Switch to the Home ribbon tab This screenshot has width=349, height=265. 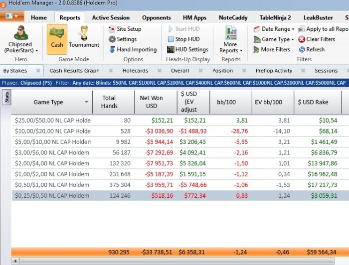pyautogui.click(x=39, y=17)
